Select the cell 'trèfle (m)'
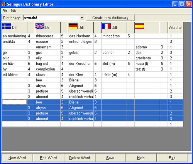Viewport: 193px width, 164px height. tap(114, 74)
